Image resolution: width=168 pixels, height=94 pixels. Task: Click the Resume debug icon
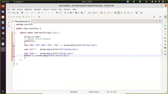click(x=32, y=13)
